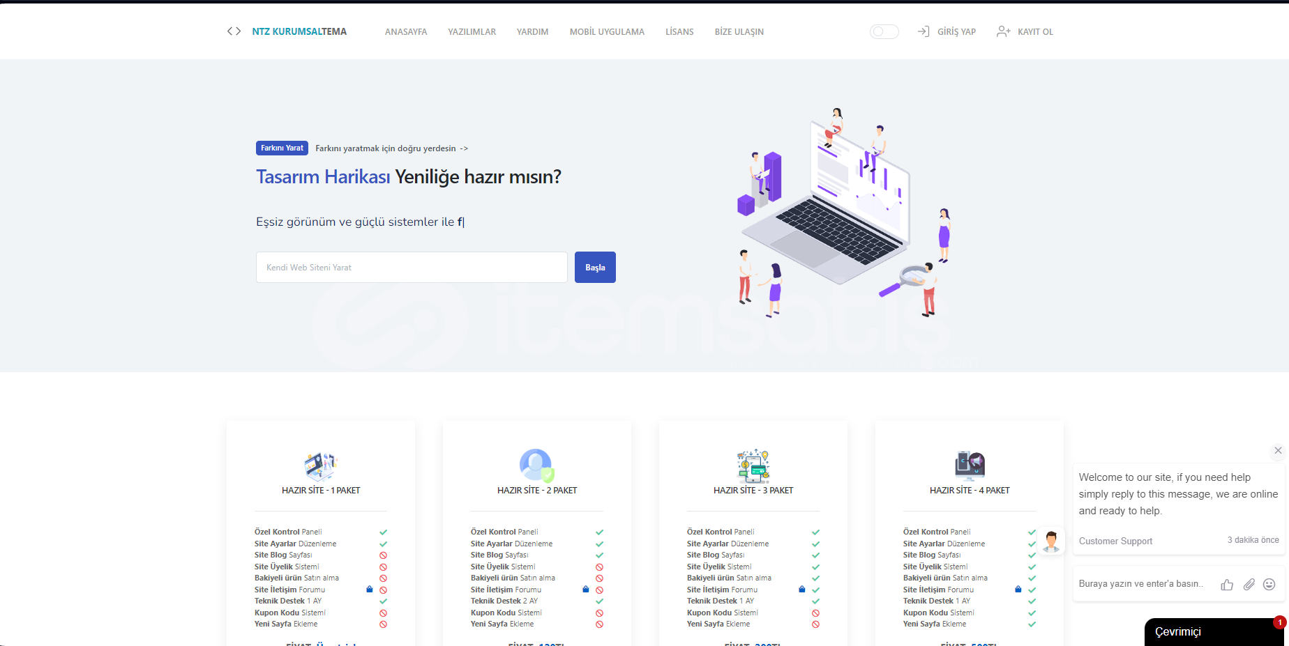
Task: Click the chat welcome message bubble
Action: [x=1178, y=509]
